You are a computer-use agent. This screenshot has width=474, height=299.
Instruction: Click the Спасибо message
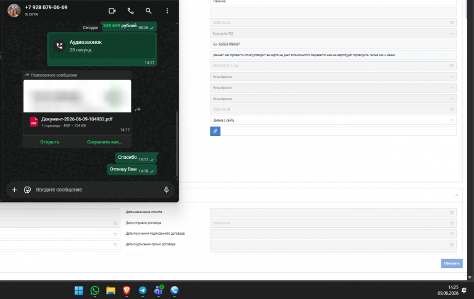coord(136,158)
